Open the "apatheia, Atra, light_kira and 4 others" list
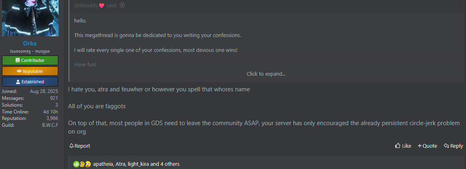 point(136,164)
